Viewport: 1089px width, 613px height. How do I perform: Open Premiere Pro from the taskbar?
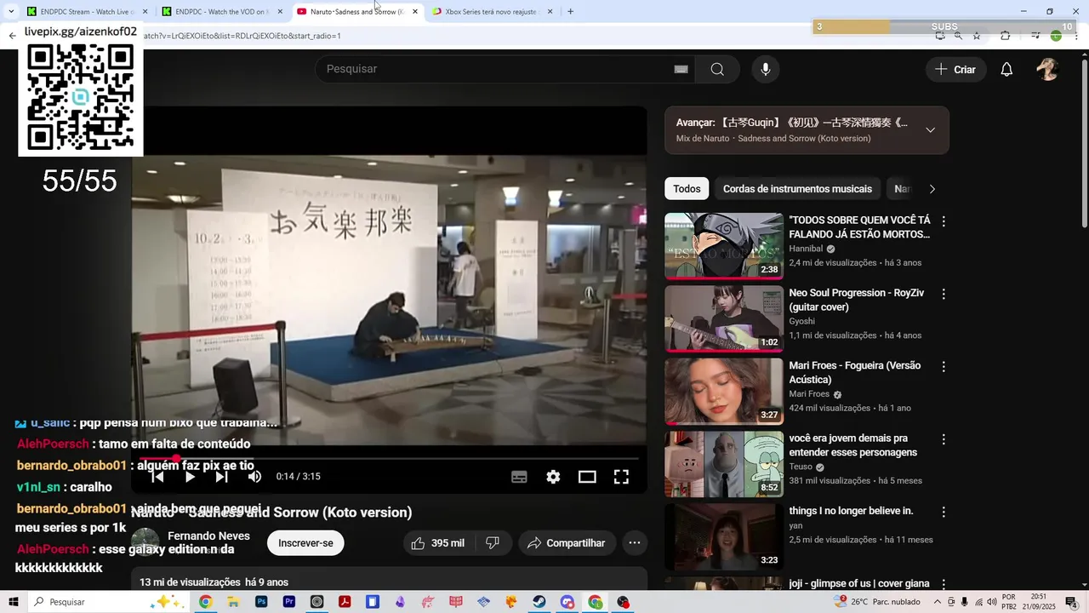point(289,602)
